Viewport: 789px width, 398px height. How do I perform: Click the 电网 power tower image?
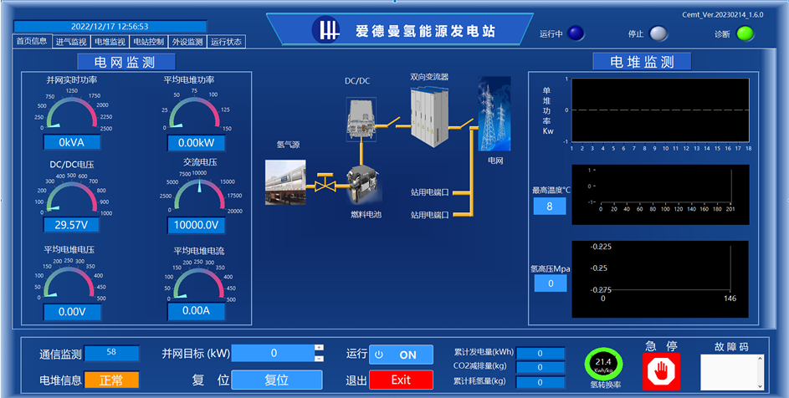coord(494,114)
